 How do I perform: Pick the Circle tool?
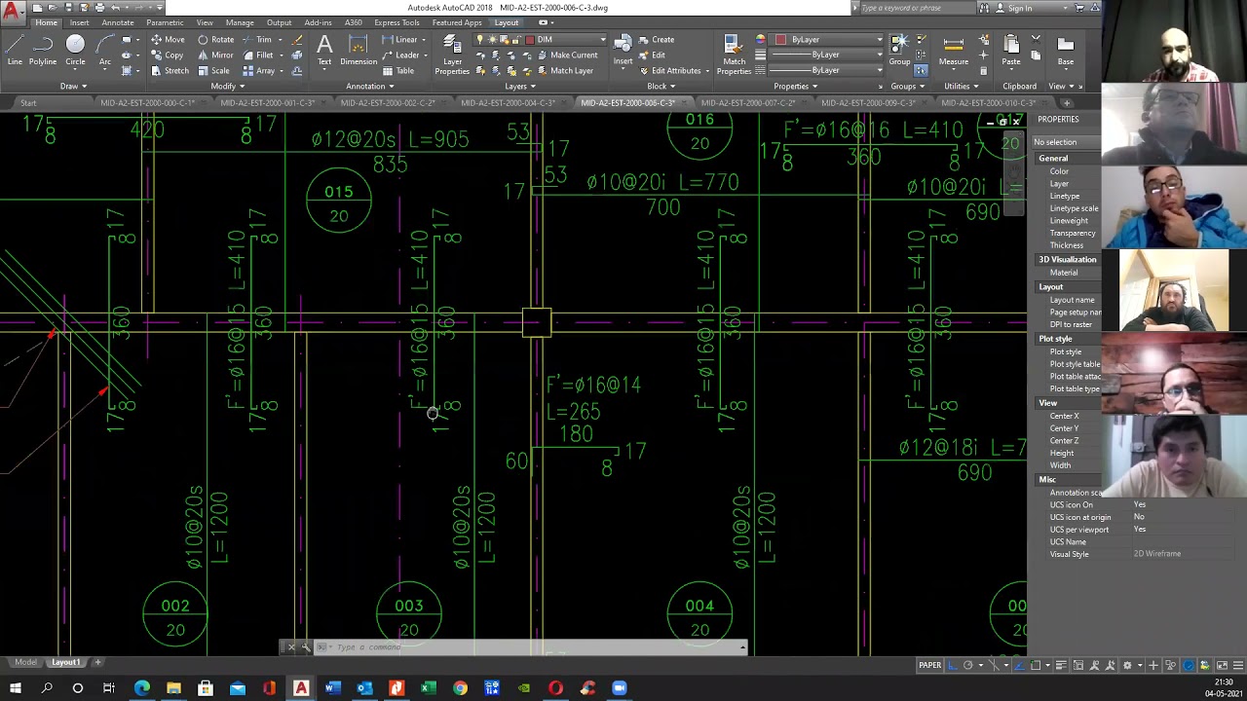[x=75, y=50]
